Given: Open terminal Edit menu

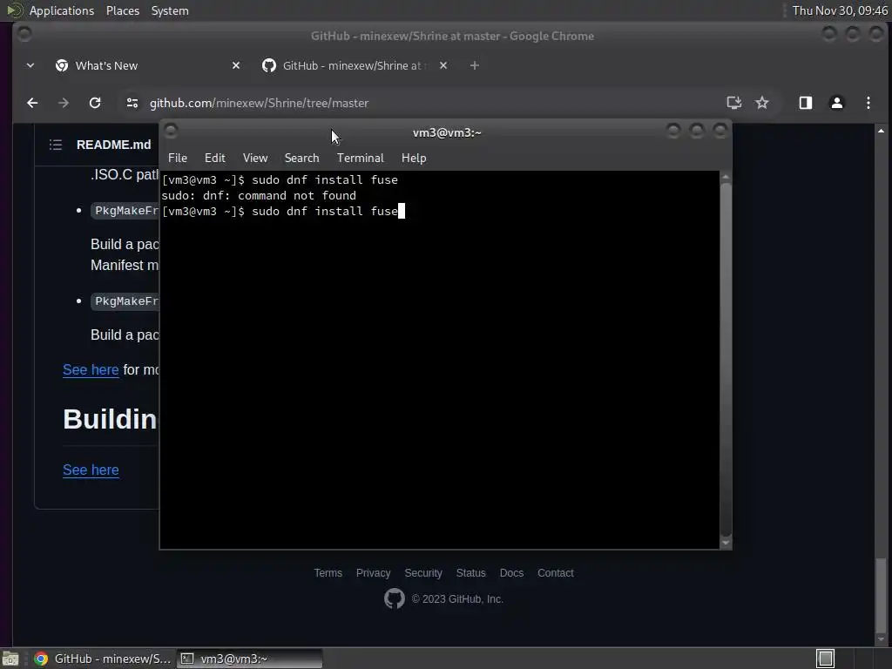Looking at the screenshot, I should [x=215, y=159].
